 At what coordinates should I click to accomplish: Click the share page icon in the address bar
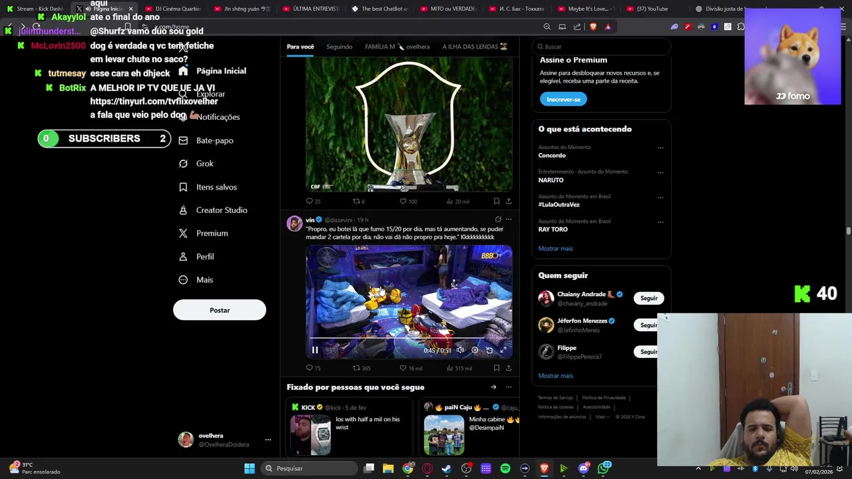[x=577, y=27]
